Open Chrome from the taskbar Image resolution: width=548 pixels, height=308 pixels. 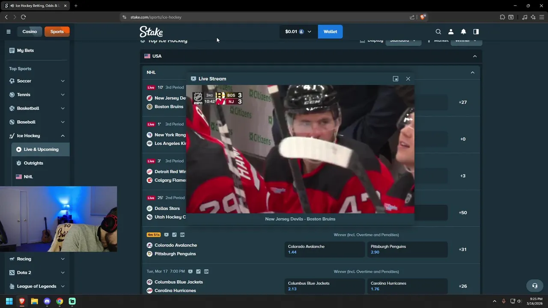coord(60,301)
